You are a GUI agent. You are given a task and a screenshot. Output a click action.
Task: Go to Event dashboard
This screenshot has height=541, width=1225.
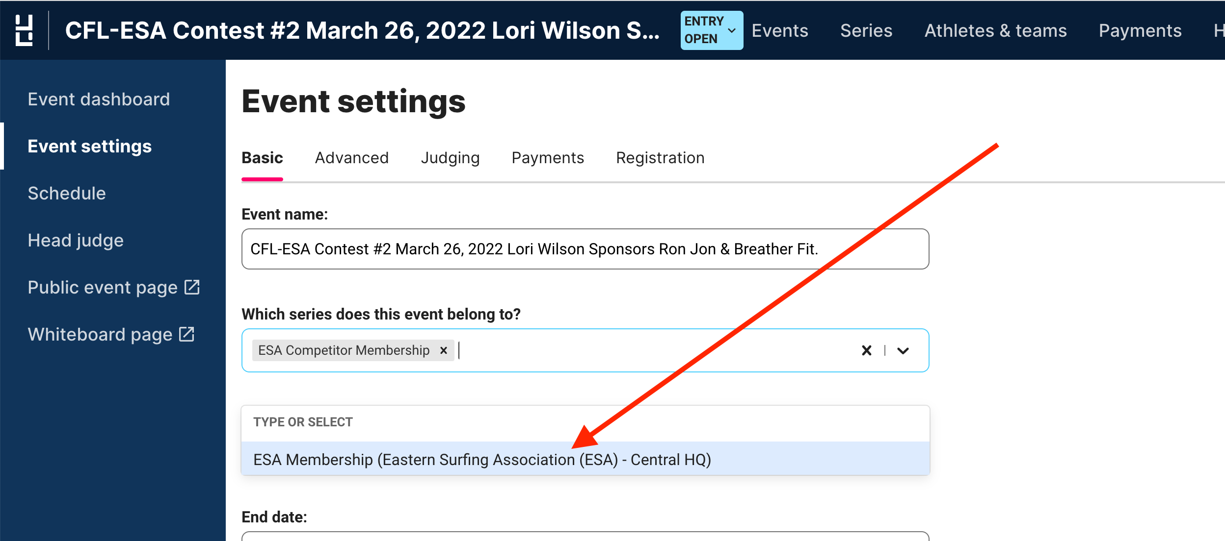[x=99, y=99]
